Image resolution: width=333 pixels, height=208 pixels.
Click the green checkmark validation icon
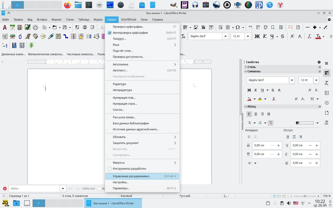coord(27,27)
